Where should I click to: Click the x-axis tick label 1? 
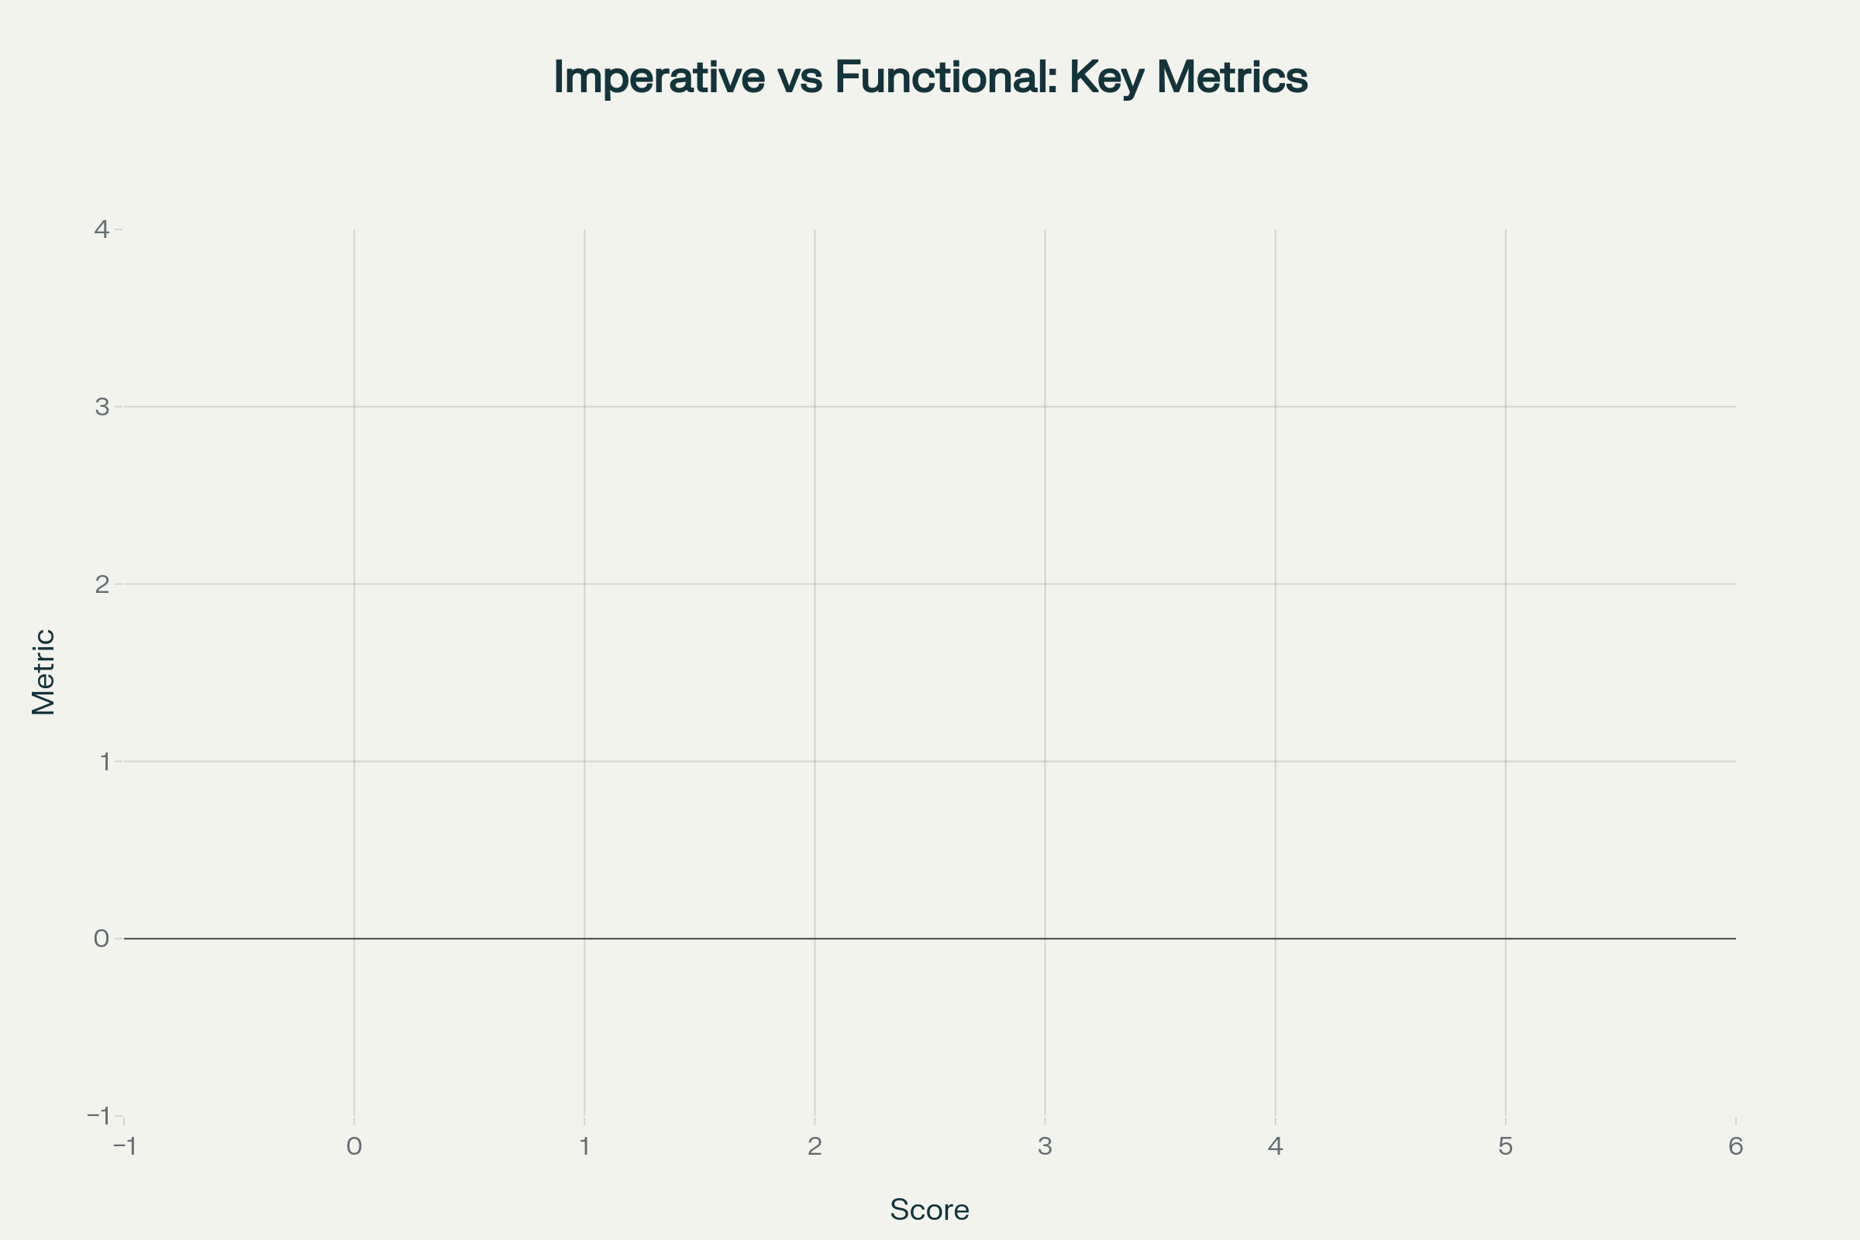584,1147
